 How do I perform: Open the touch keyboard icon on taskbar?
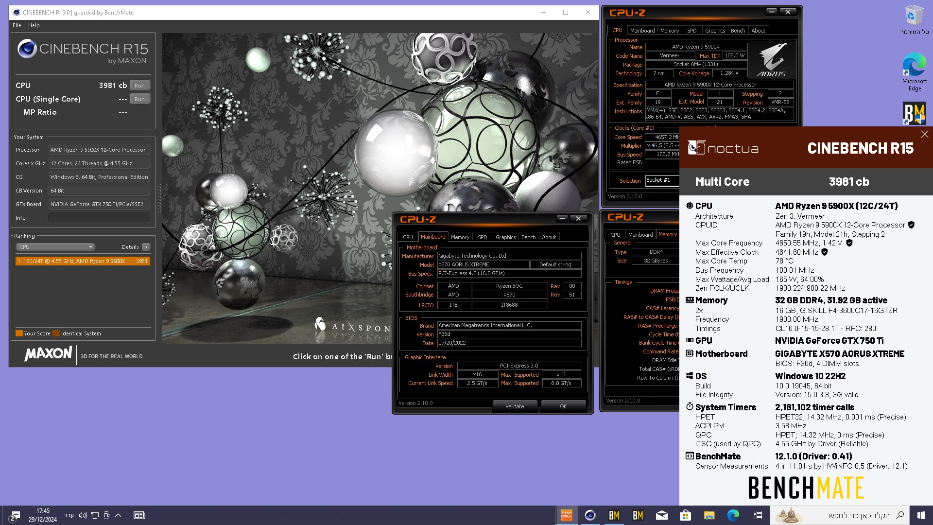coord(139,515)
